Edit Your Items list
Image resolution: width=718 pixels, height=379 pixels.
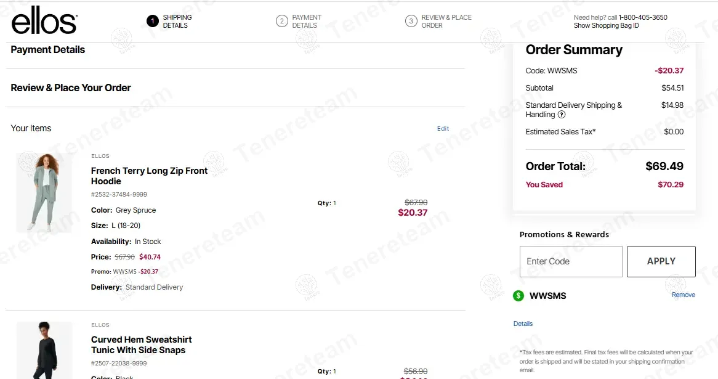pyautogui.click(x=443, y=129)
